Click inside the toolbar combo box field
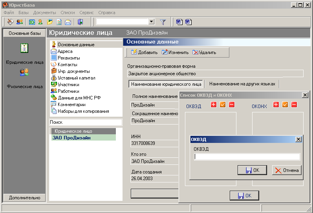The image size is (313, 213). pyautogui.click(x=122, y=21)
